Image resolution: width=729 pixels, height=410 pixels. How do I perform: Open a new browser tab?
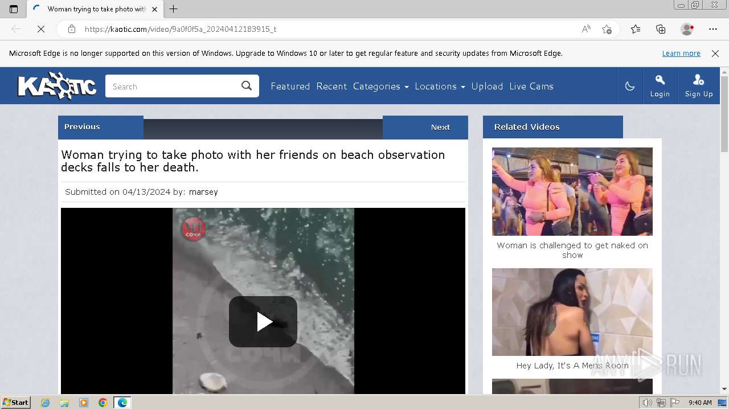174,9
